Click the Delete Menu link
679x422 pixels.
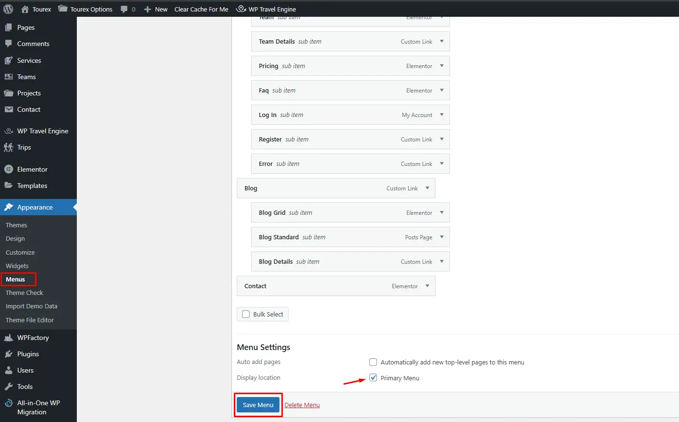pyautogui.click(x=302, y=405)
